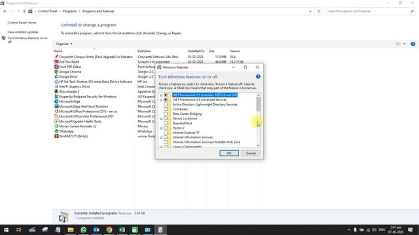Expand .NET Framework 4.8 Advanced Services node
The image size is (419, 235).
pyautogui.click(x=161, y=100)
